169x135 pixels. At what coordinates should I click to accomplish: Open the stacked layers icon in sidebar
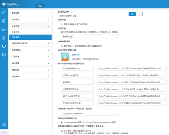click(x=4, y=46)
